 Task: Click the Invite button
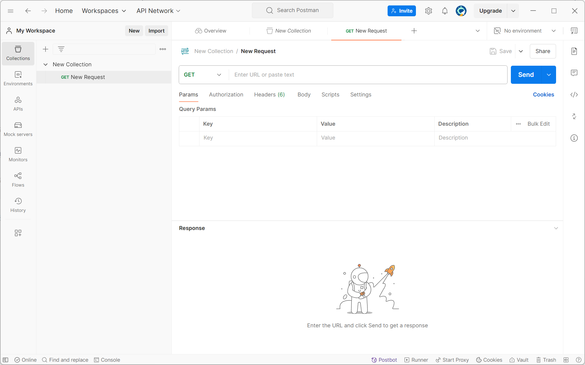402,11
